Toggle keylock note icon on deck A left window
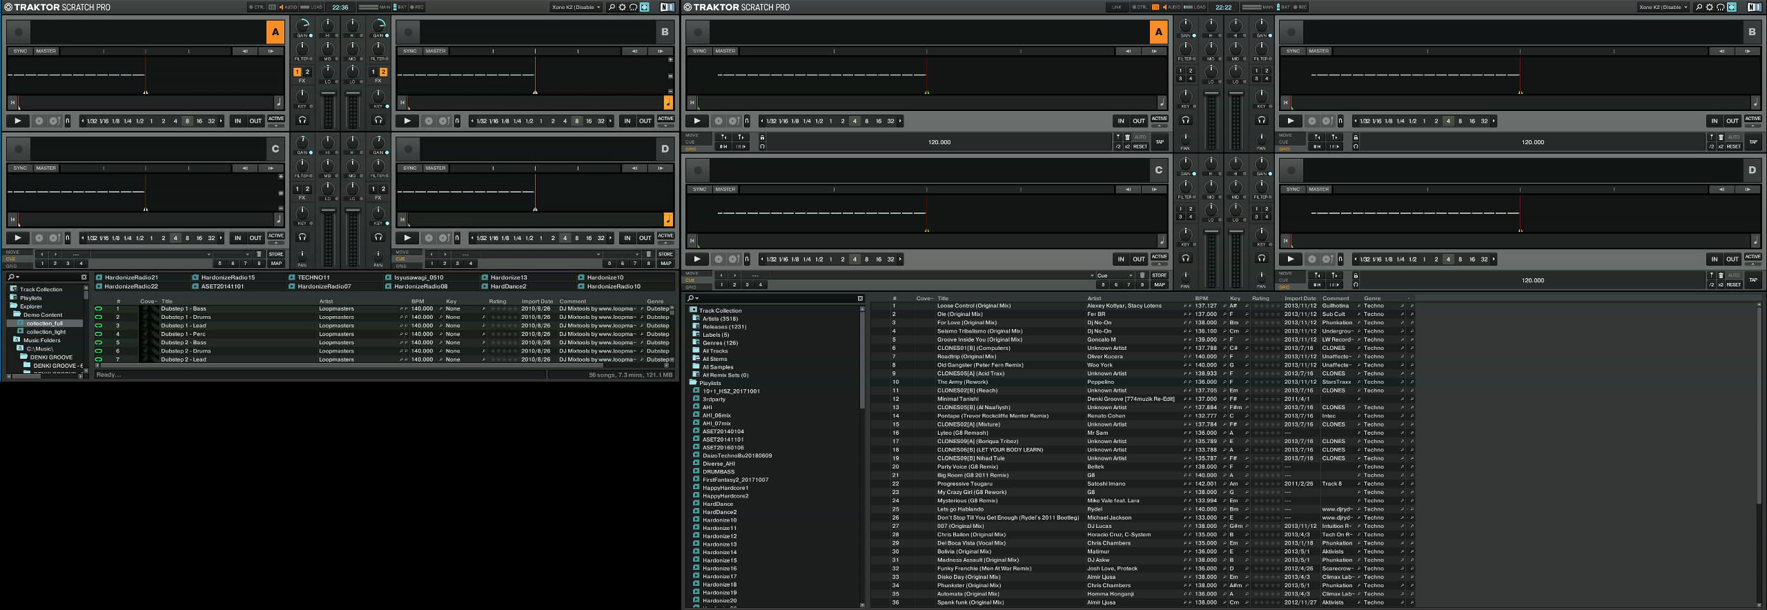1767x610 pixels. click(x=279, y=103)
